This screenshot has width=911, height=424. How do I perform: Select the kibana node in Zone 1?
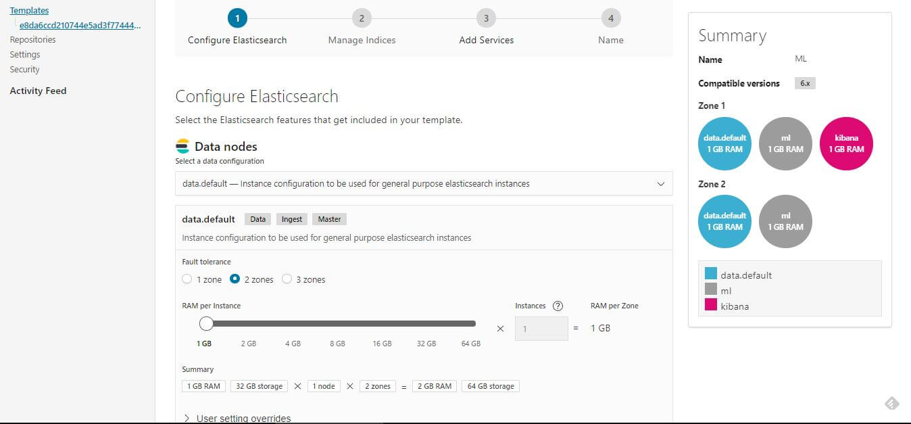846,143
